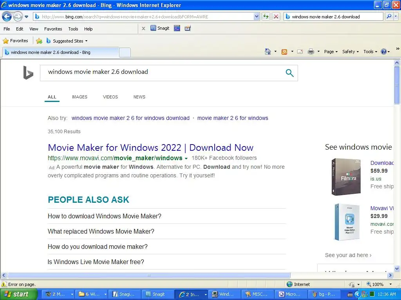Open the File menu
This screenshot has width=401, height=300.
(7, 29)
